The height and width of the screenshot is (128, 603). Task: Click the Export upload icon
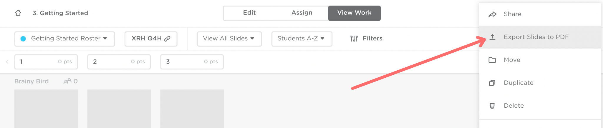(x=492, y=37)
